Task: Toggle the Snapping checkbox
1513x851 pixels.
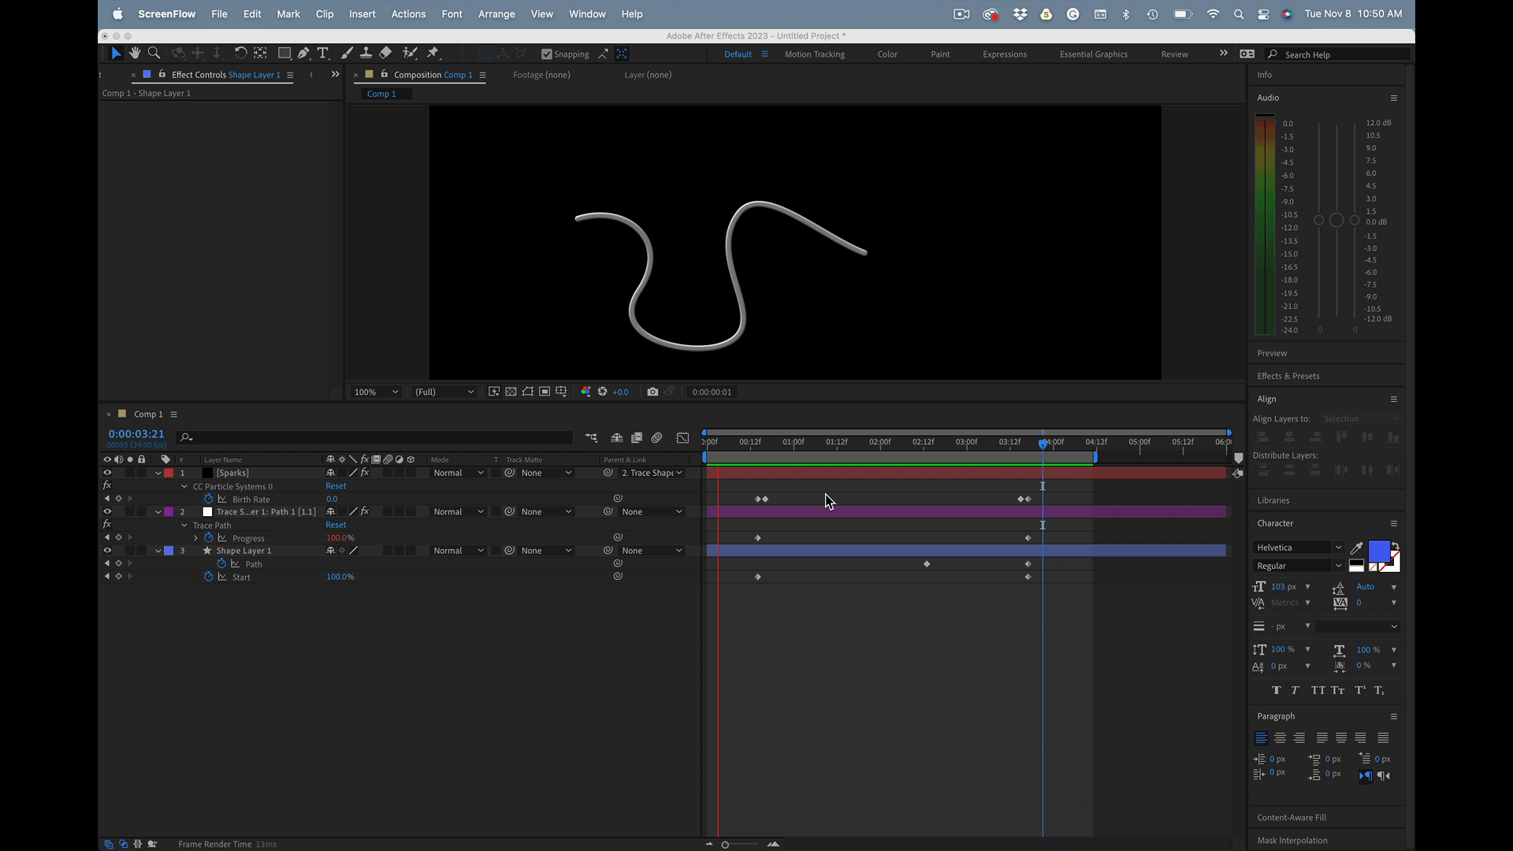Action: point(547,54)
